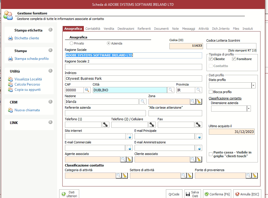Select Azienda radio button
Viewport: 268px width, 198px height.
coord(108,43)
